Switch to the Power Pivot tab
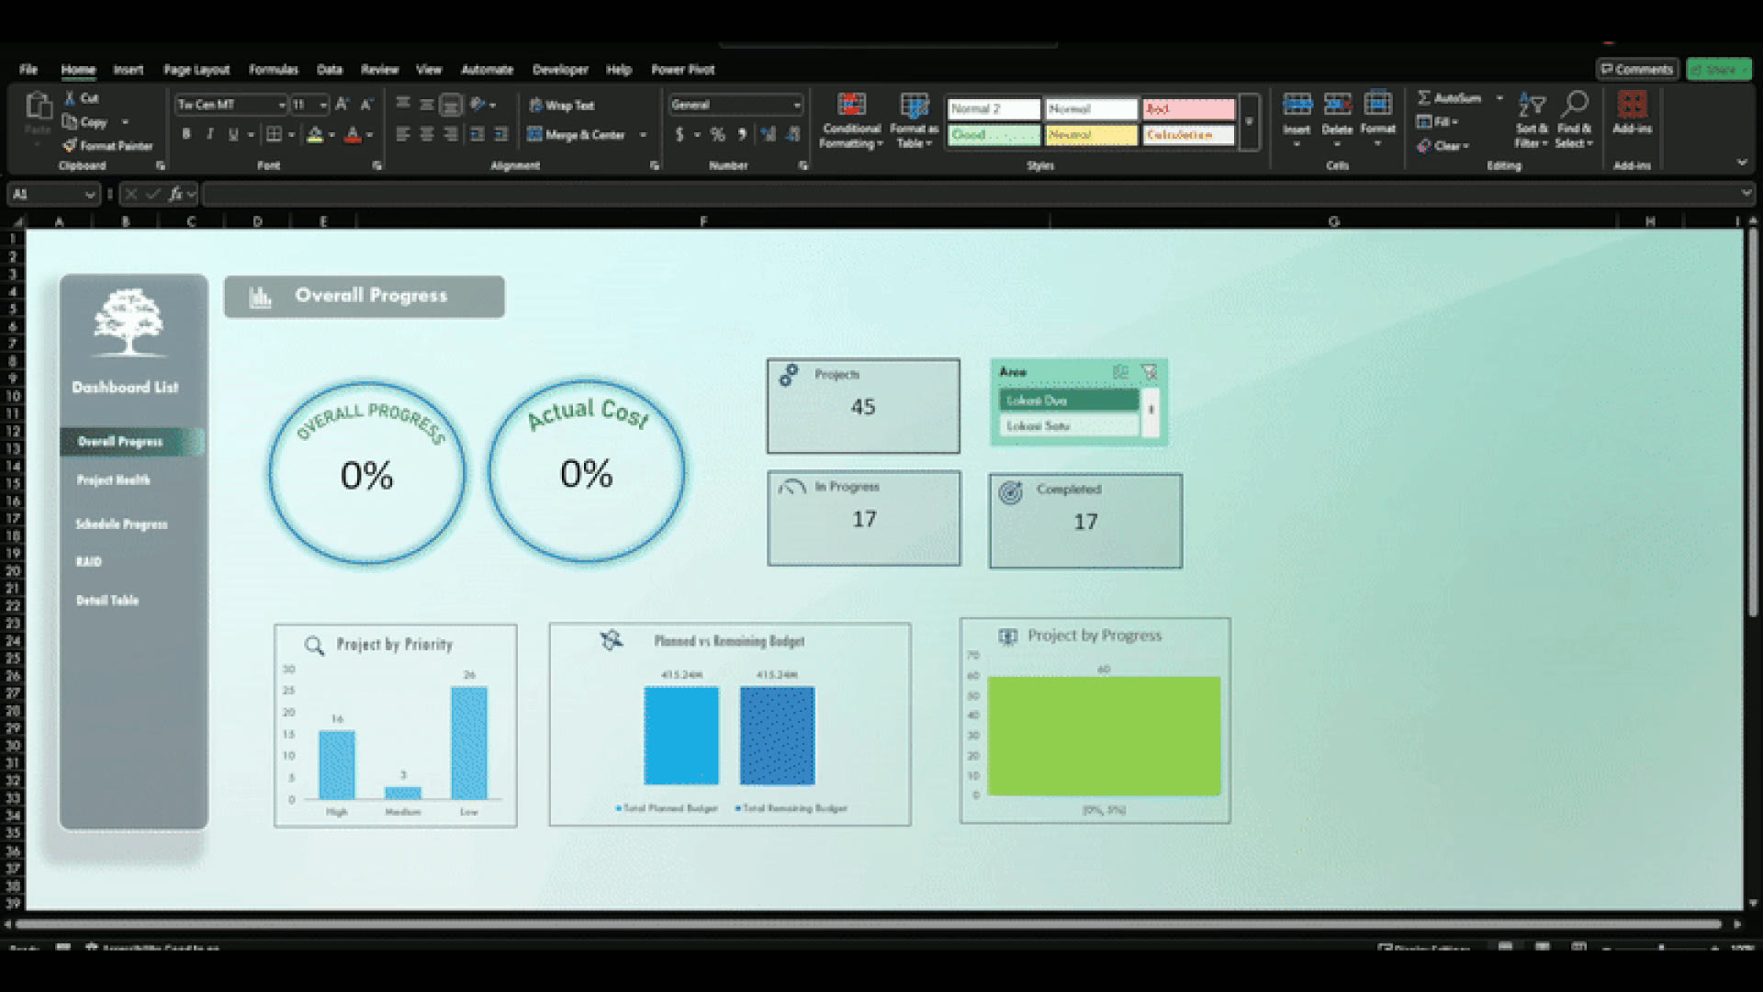 point(682,70)
